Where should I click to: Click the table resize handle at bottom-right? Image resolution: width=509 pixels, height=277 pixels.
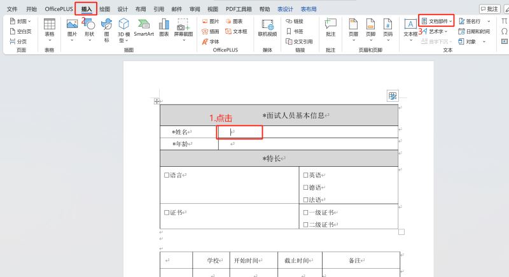click(401, 232)
